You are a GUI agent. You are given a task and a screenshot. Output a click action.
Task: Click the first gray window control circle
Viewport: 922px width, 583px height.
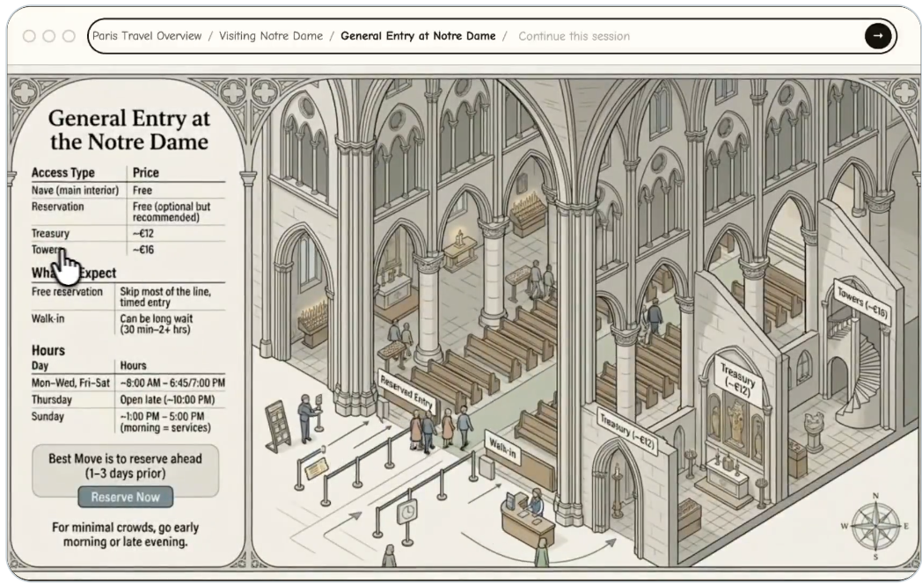[x=30, y=36]
